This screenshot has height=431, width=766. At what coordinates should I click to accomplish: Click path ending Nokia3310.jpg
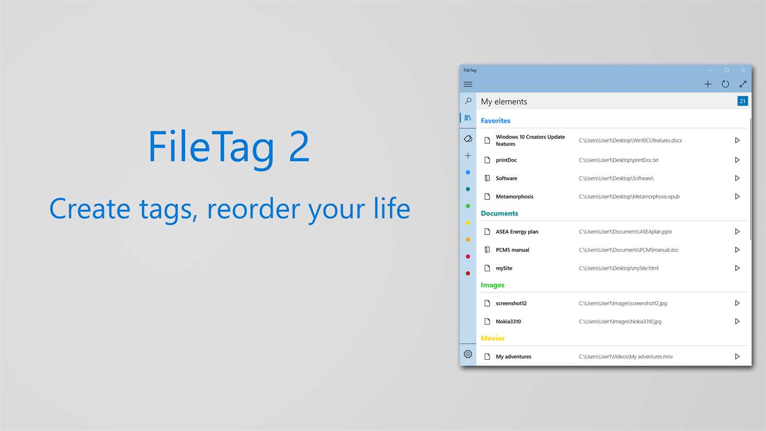point(620,322)
